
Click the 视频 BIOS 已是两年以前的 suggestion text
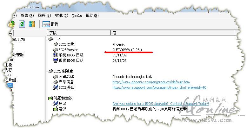coord(150,109)
